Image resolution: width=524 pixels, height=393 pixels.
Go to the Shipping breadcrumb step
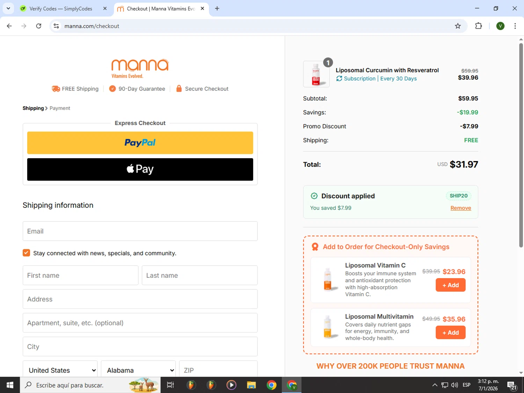click(33, 108)
